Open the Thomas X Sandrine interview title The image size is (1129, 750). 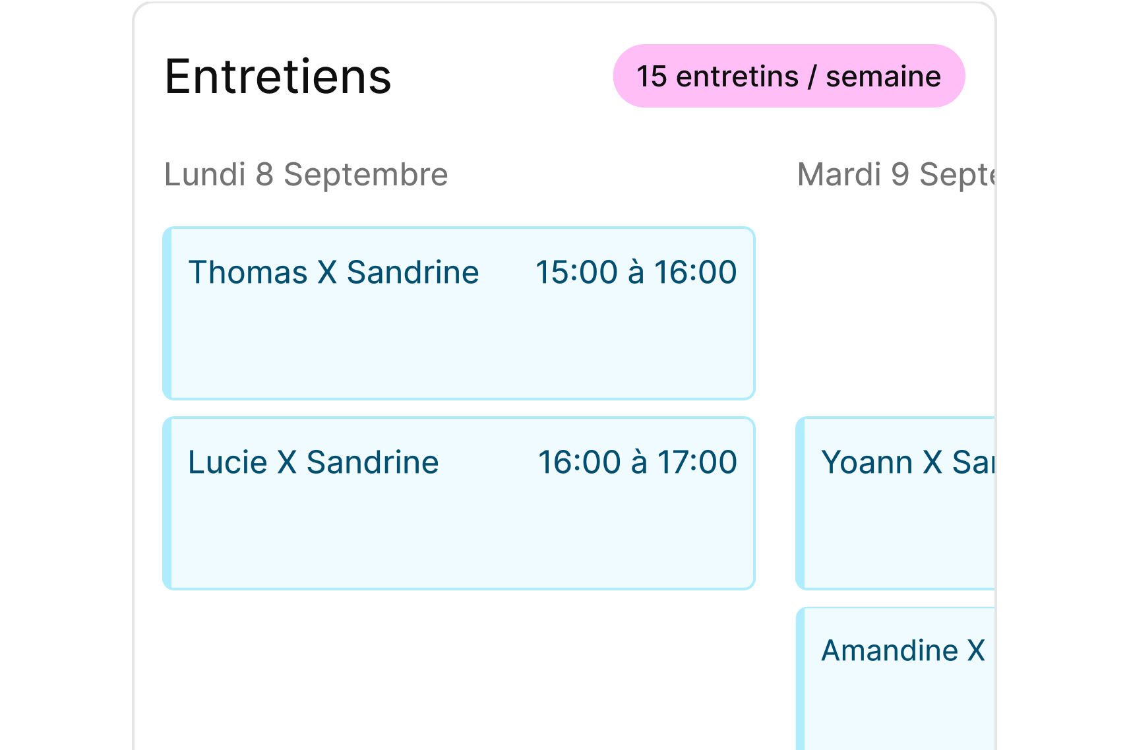334,272
